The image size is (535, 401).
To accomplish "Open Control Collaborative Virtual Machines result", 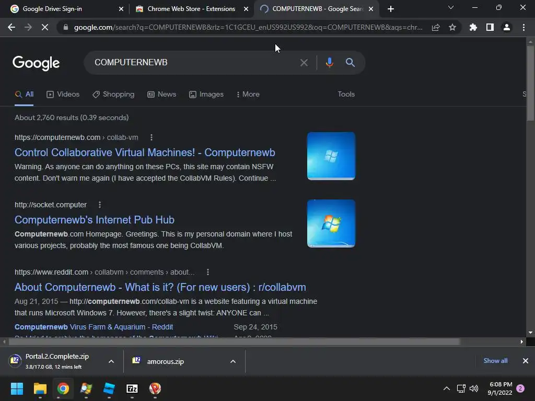I will [x=145, y=152].
